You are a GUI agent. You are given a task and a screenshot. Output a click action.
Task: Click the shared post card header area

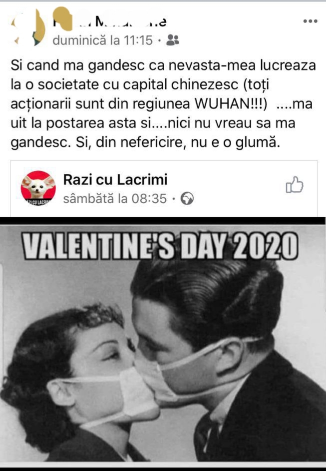click(x=164, y=188)
